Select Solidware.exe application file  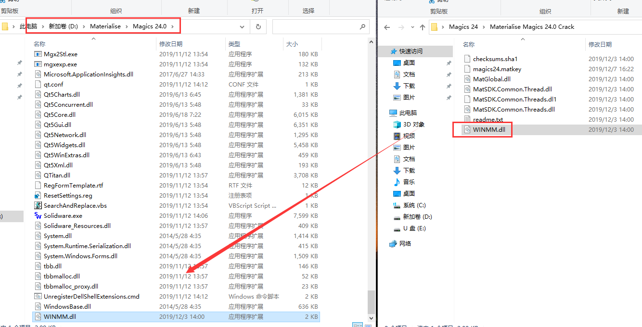(x=63, y=216)
